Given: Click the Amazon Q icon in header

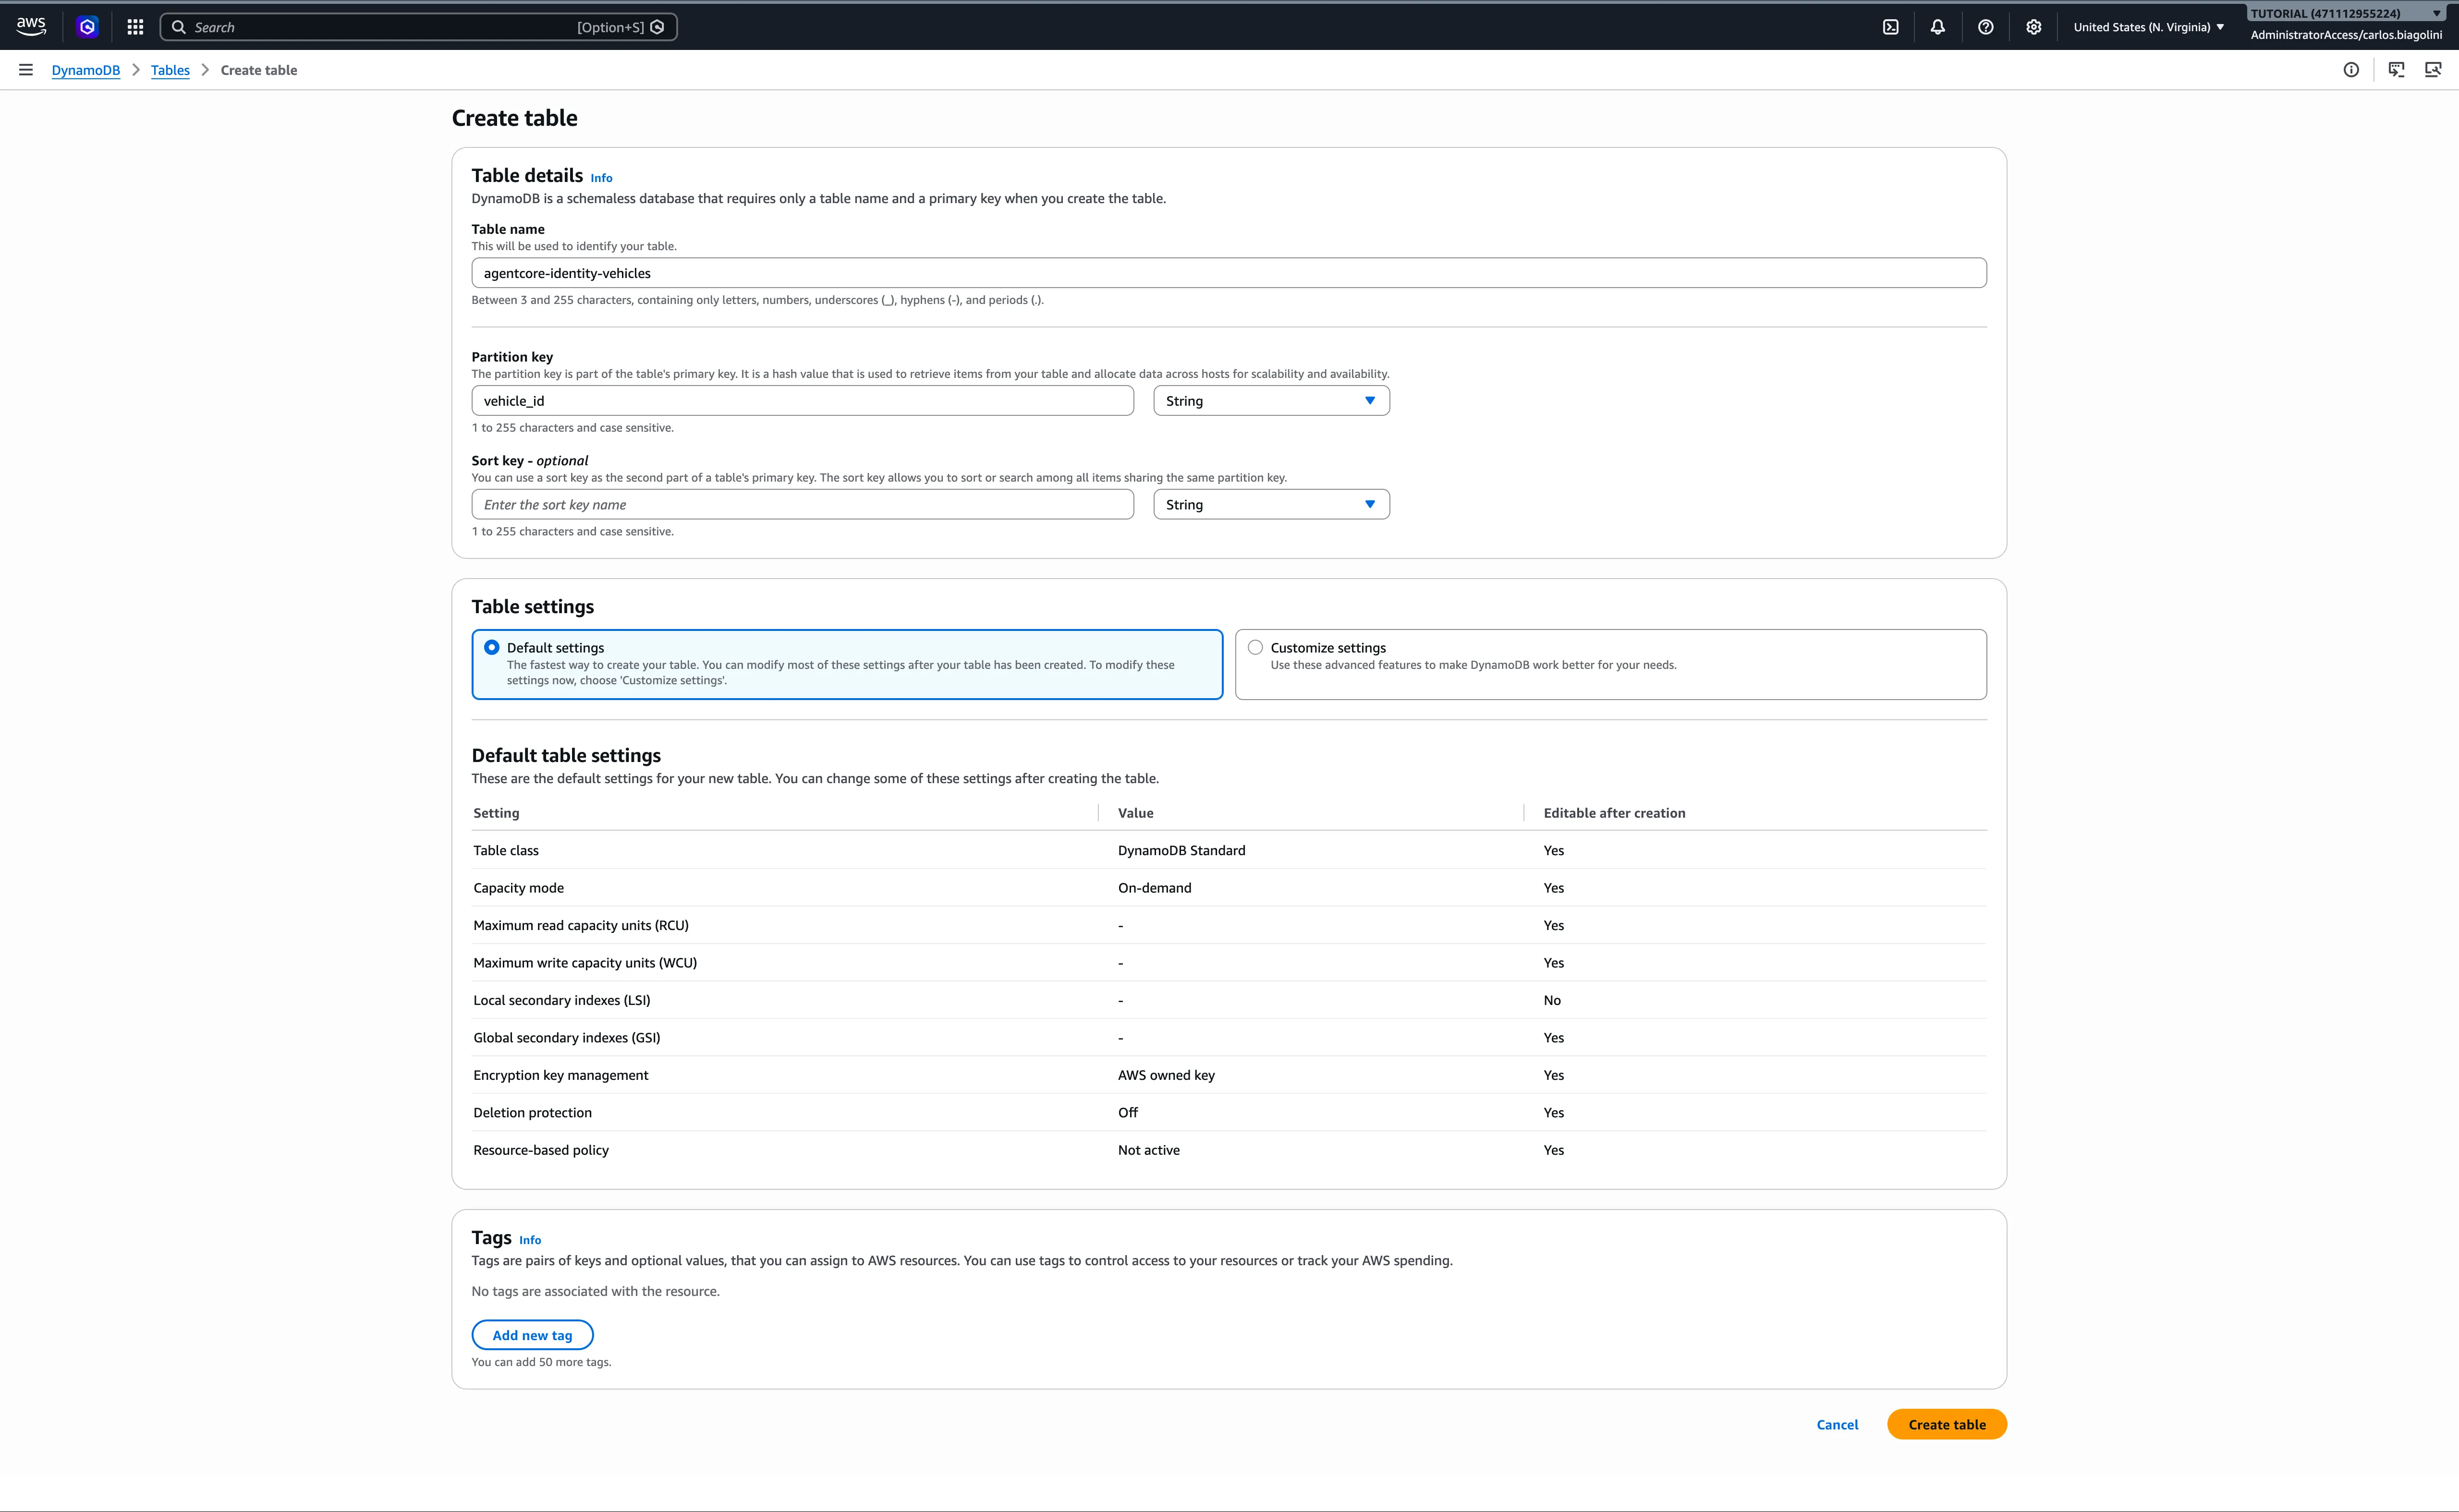Looking at the screenshot, I should tap(88, 27).
